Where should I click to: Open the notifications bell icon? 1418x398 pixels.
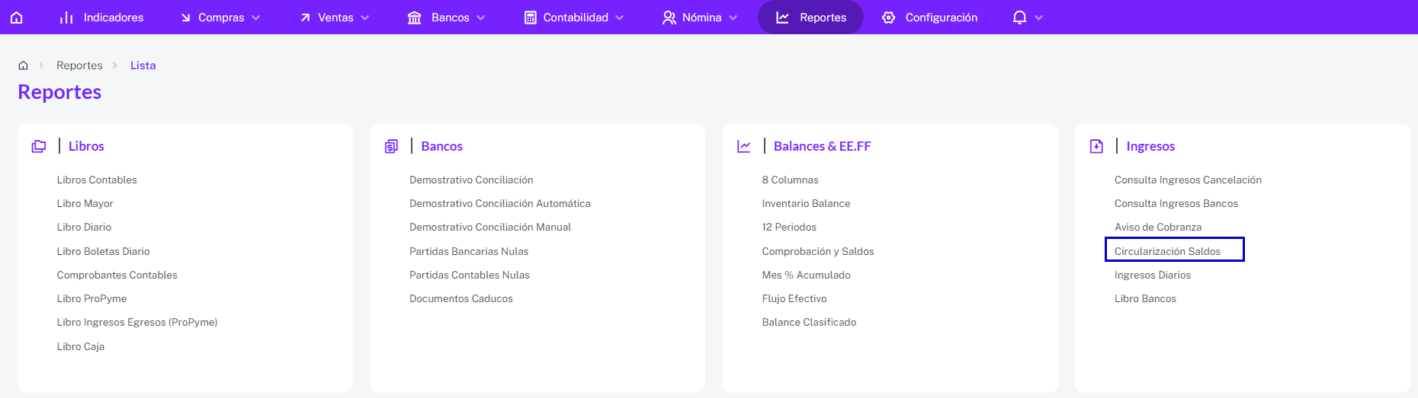(1019, 17)
